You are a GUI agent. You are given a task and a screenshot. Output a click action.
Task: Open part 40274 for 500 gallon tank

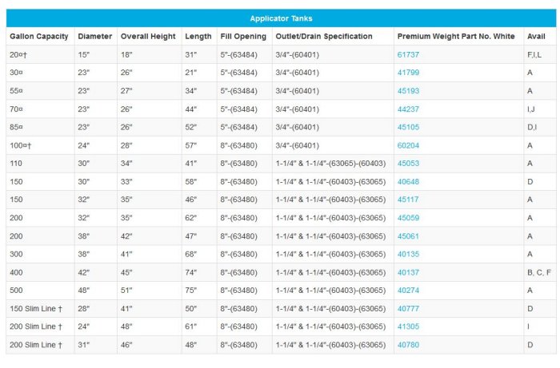408,291
